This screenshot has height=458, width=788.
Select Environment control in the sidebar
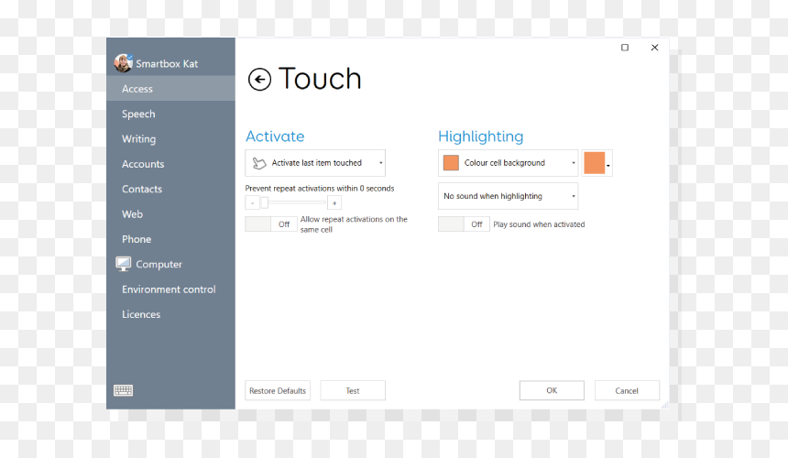[170, 289]
